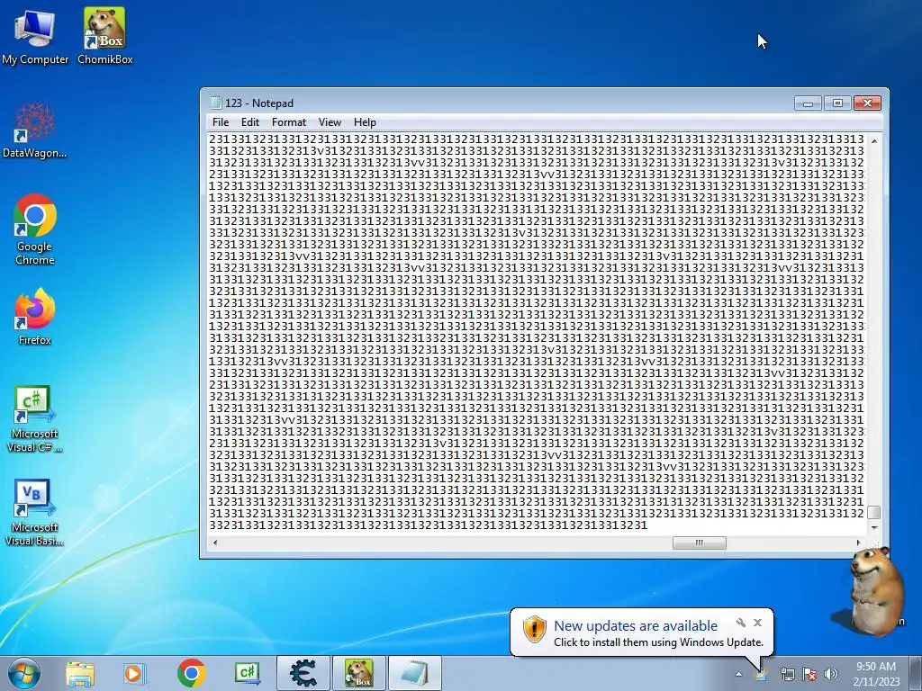Click the vertical scrollbar thumb in Notepad
922x691 pixels.
874,512
